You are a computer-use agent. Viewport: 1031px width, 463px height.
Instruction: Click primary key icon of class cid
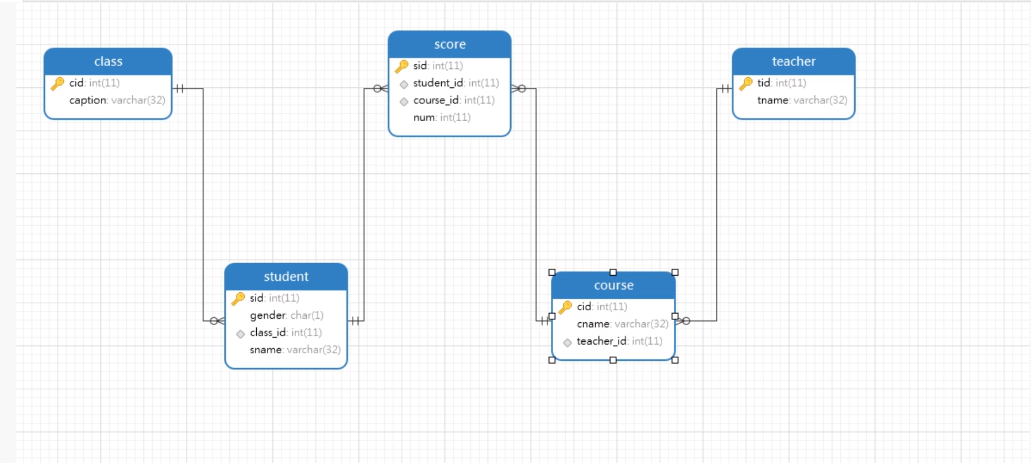[57, 83]
